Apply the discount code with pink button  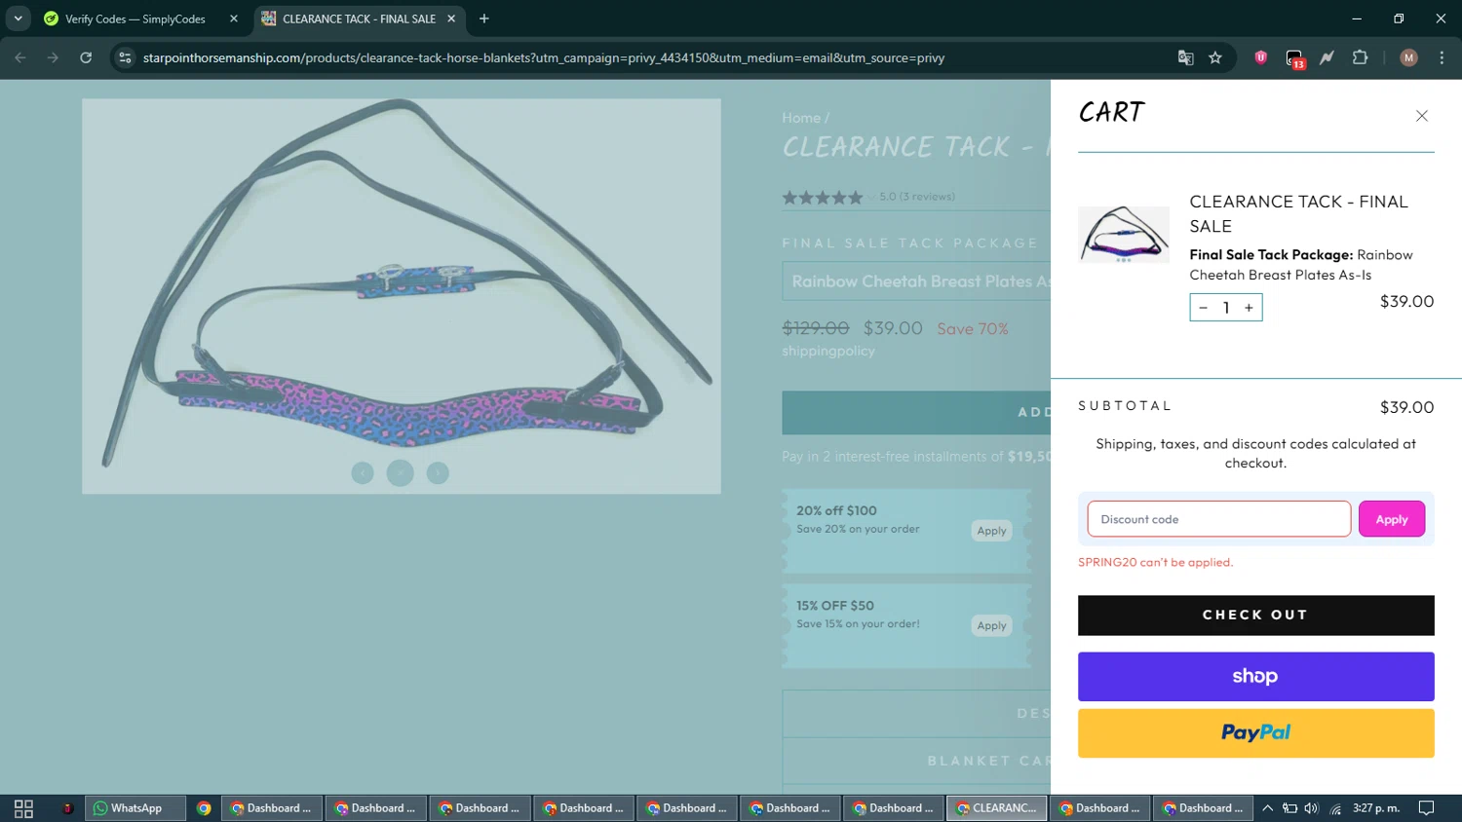tap(1391, 519)
